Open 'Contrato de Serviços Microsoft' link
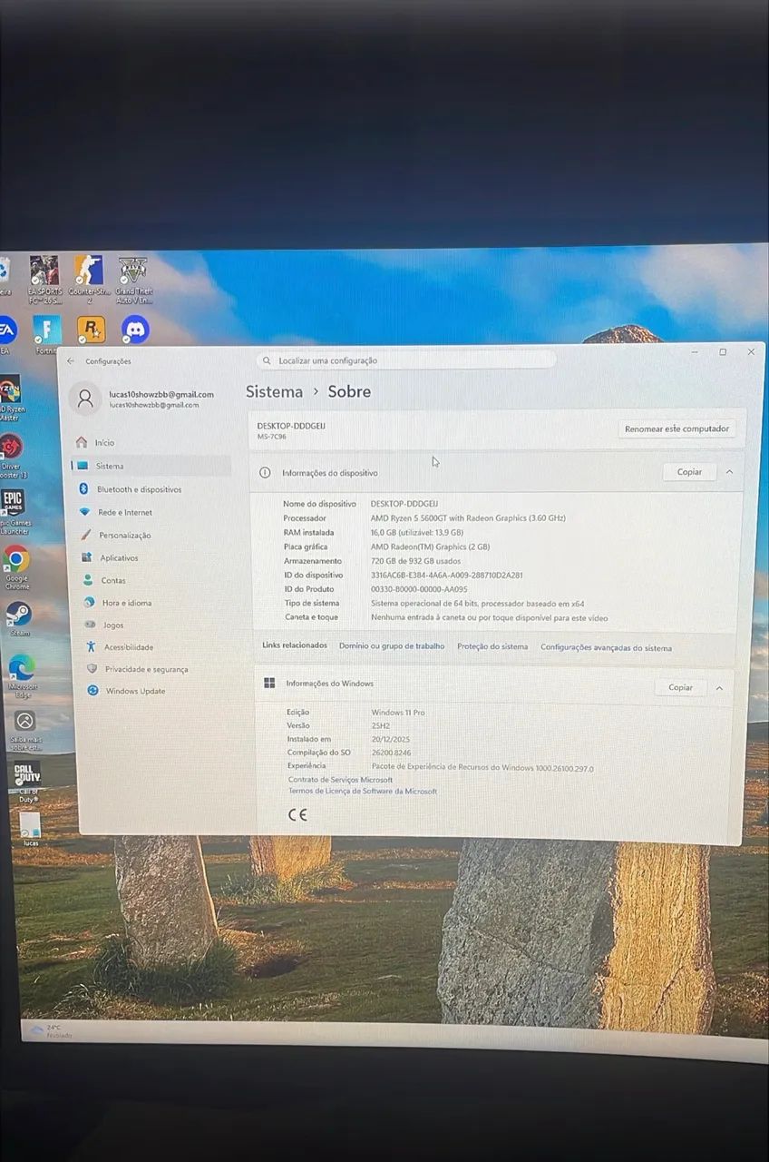Screen dimensions: 769x1162 (340, 780)
